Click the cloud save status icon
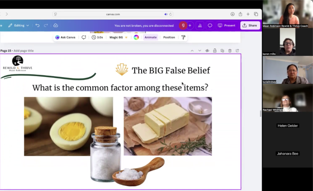The image size is (313, 191). (x=56, y=26)
